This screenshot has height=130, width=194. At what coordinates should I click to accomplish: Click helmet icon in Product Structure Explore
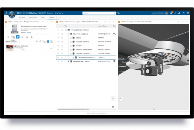(113, 98)
